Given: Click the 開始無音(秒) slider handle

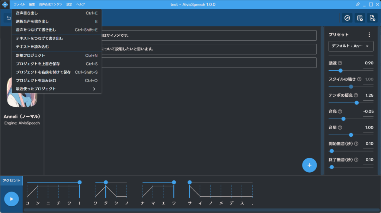Looking at the screenshot, I should point(332,151).
